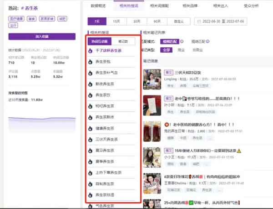This screenshot has height=209, width=273.
Task: Open the 相关达人 tab
Action: tap(221, 6)
